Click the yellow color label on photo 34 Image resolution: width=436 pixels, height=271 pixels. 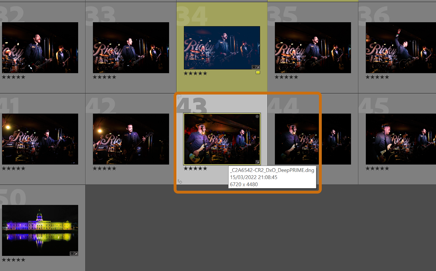(x=258, y=72)
